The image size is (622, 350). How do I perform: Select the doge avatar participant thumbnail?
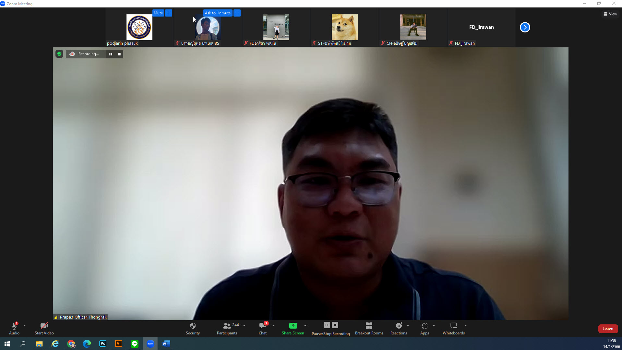(x=344, y=27)
